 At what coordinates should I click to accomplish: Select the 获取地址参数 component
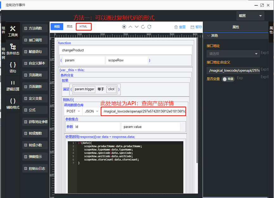(35, 122)
